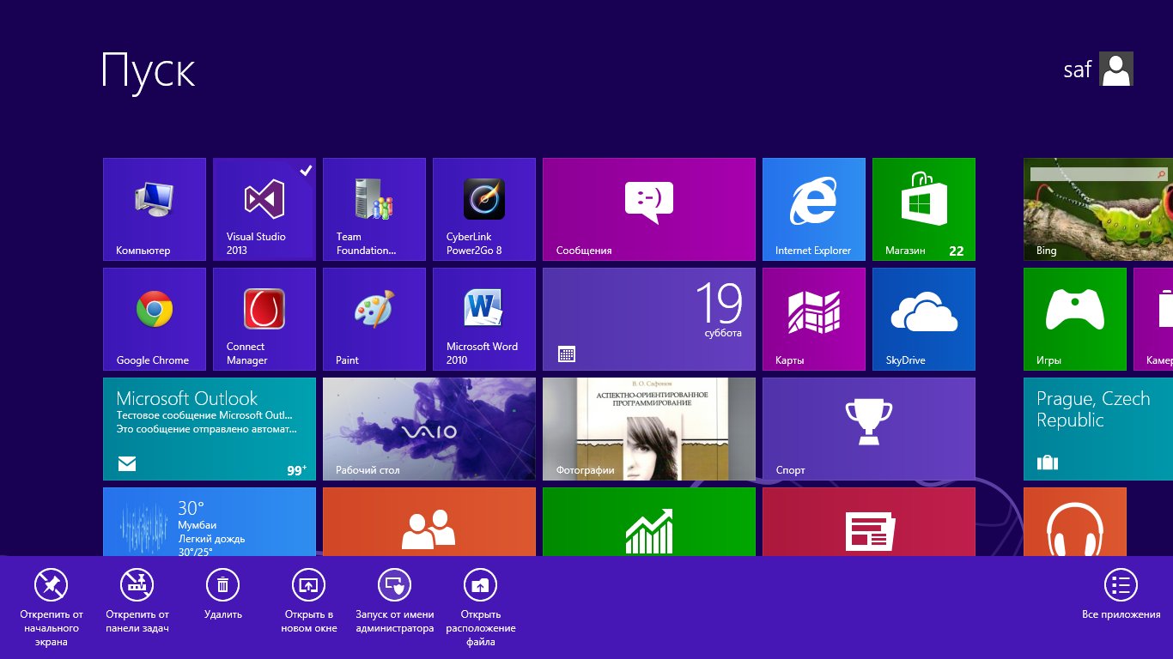Open the calendar tile showing 19 суббота
The image size is (1173, 659).
pyautogui.click(x=649, y=319)
